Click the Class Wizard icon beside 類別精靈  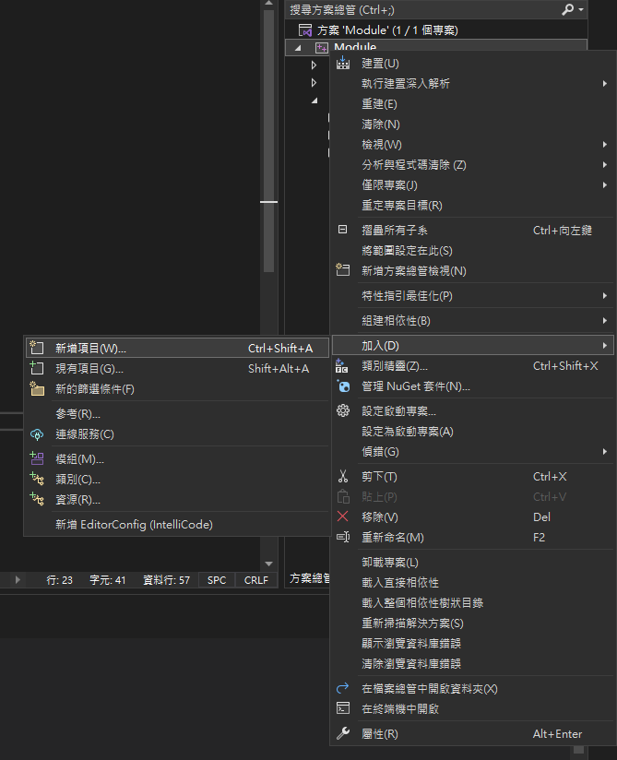click(x=341, y=366)
